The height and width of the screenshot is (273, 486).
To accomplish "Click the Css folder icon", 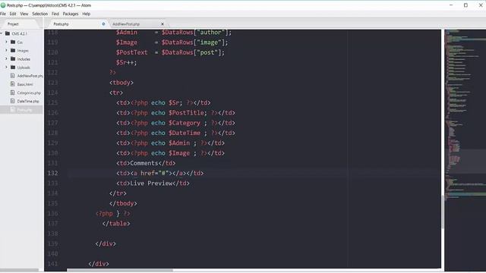I will click(x=13, y=42).
